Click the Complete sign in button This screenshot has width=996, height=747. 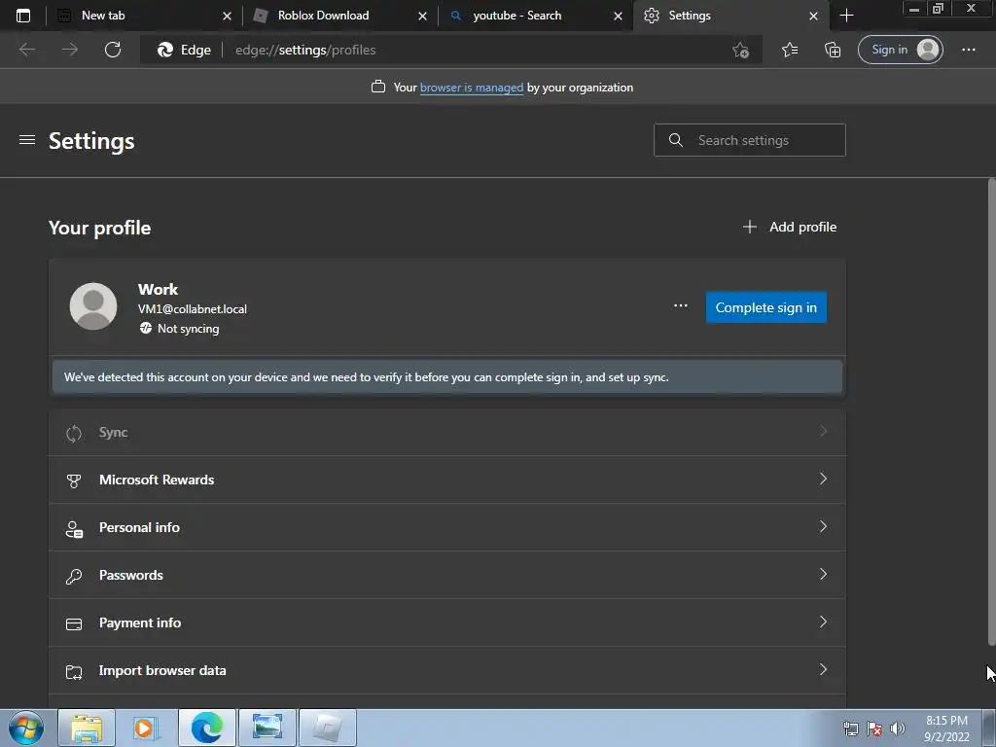coord(766,307)
